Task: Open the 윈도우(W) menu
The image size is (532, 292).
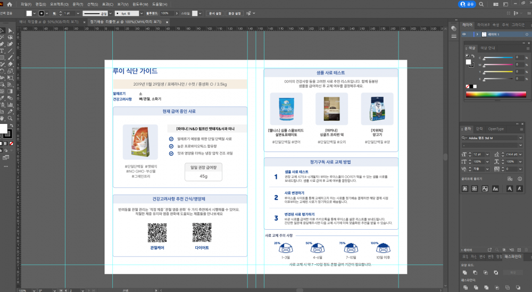Action: tap(140, 4)
